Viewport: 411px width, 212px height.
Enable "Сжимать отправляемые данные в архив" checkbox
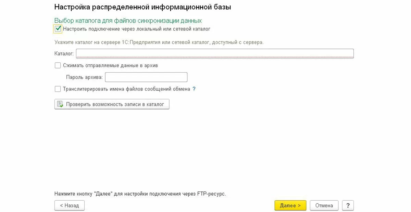tap(58, 65)
